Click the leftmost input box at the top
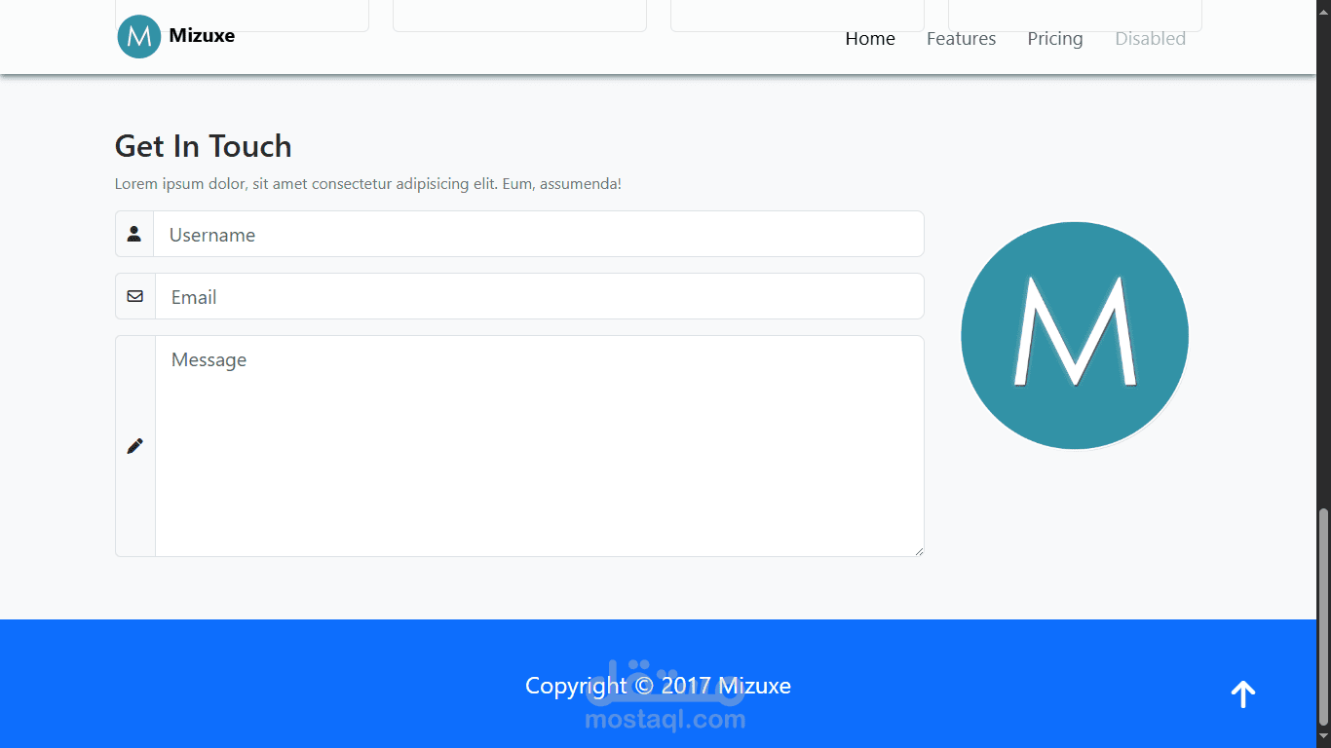 [242, 12]
